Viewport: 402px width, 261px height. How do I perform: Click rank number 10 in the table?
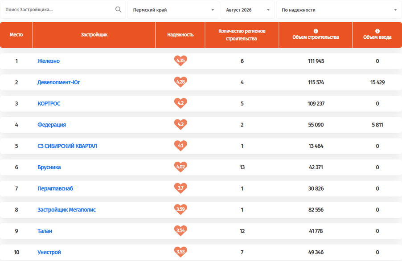pos(16,252)
